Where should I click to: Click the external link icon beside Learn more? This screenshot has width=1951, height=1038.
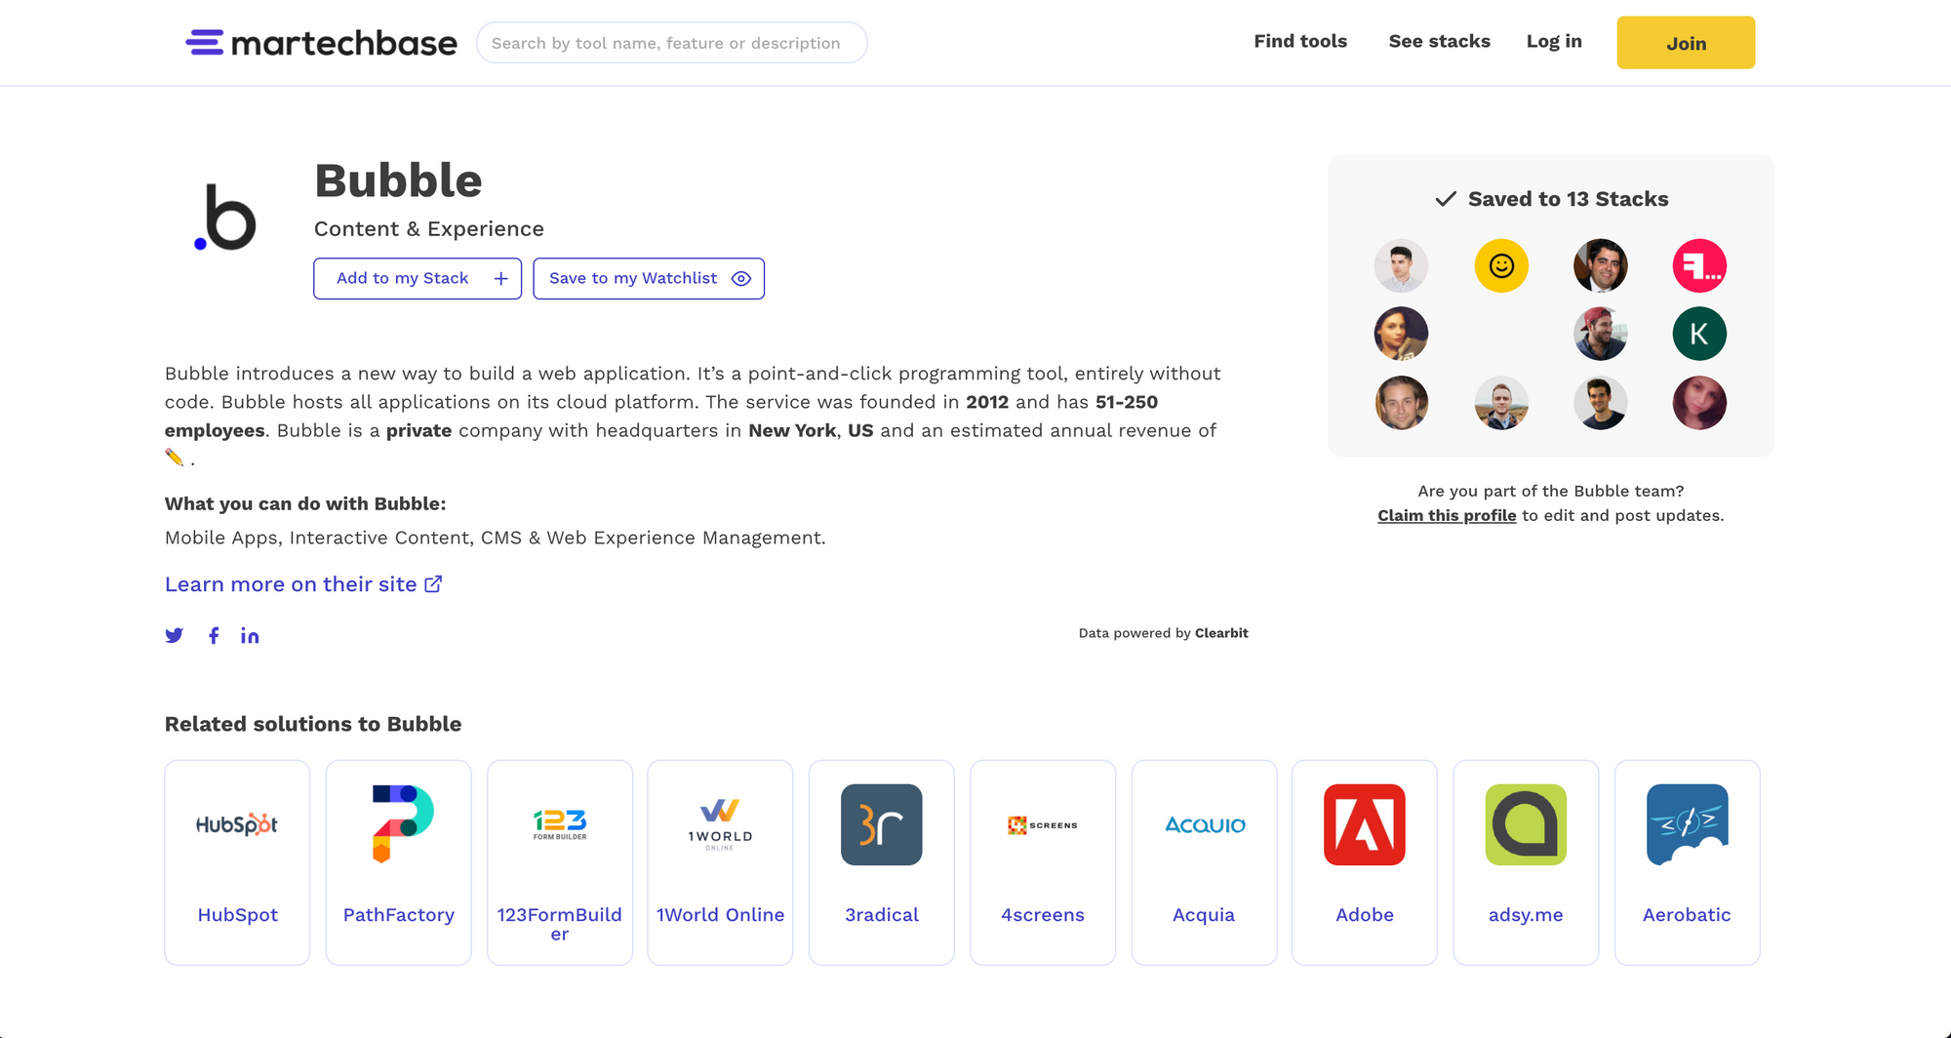[433, 583]
